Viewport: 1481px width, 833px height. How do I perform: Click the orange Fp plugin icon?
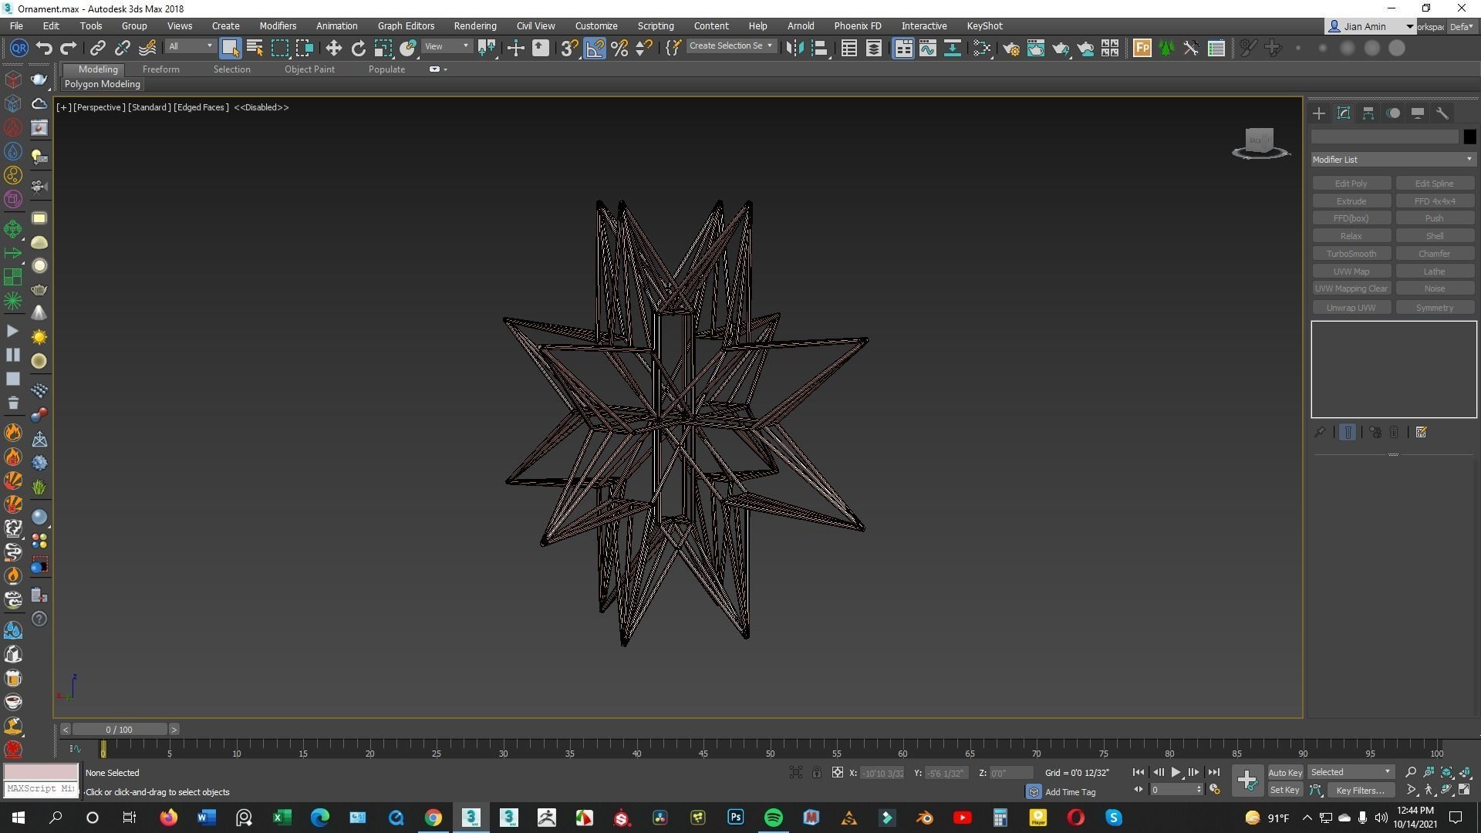click(x=1142, y=48)
